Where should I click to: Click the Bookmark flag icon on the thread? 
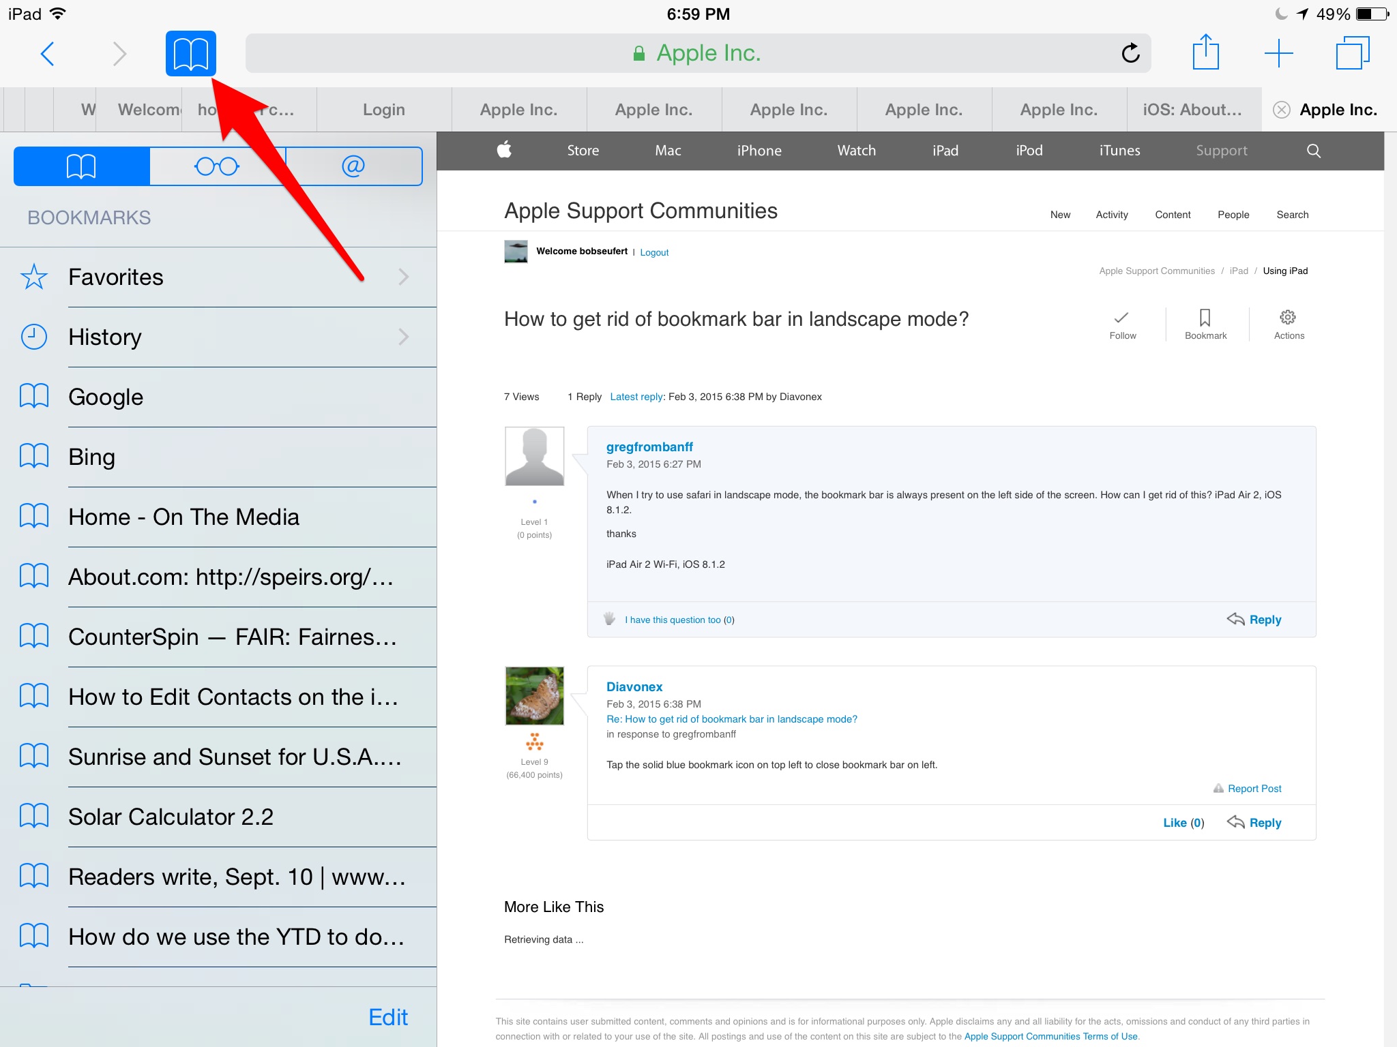tap(1205, 318)
